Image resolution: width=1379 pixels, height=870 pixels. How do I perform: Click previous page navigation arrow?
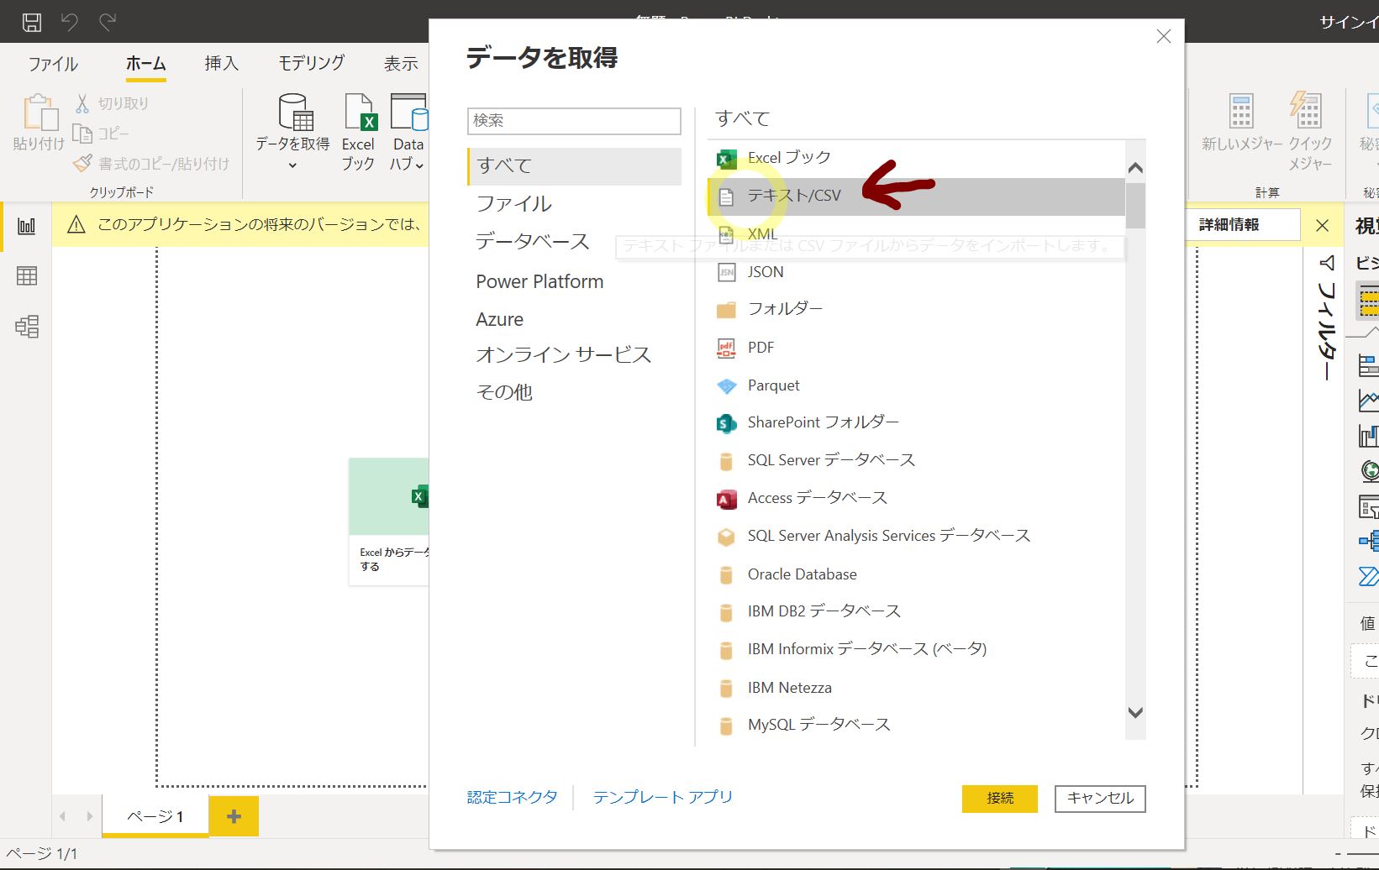click(63, 816)
